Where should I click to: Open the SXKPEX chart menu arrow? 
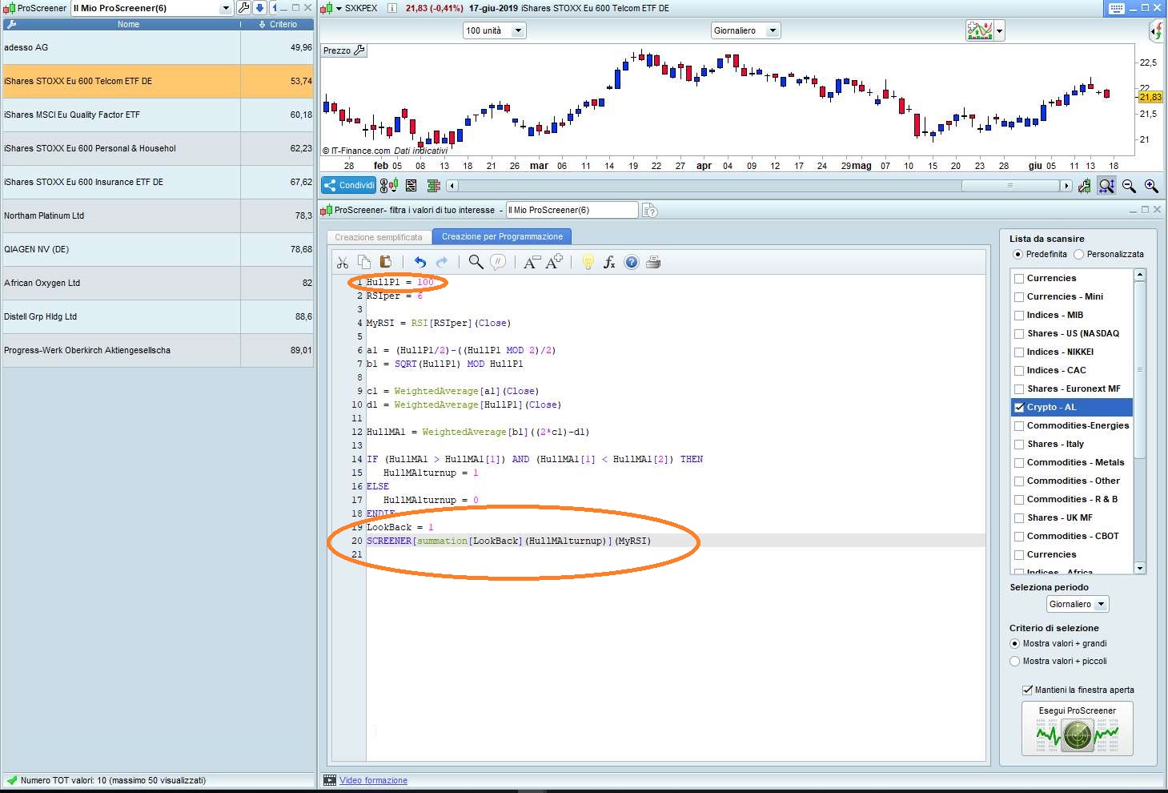tap(339, 8)
